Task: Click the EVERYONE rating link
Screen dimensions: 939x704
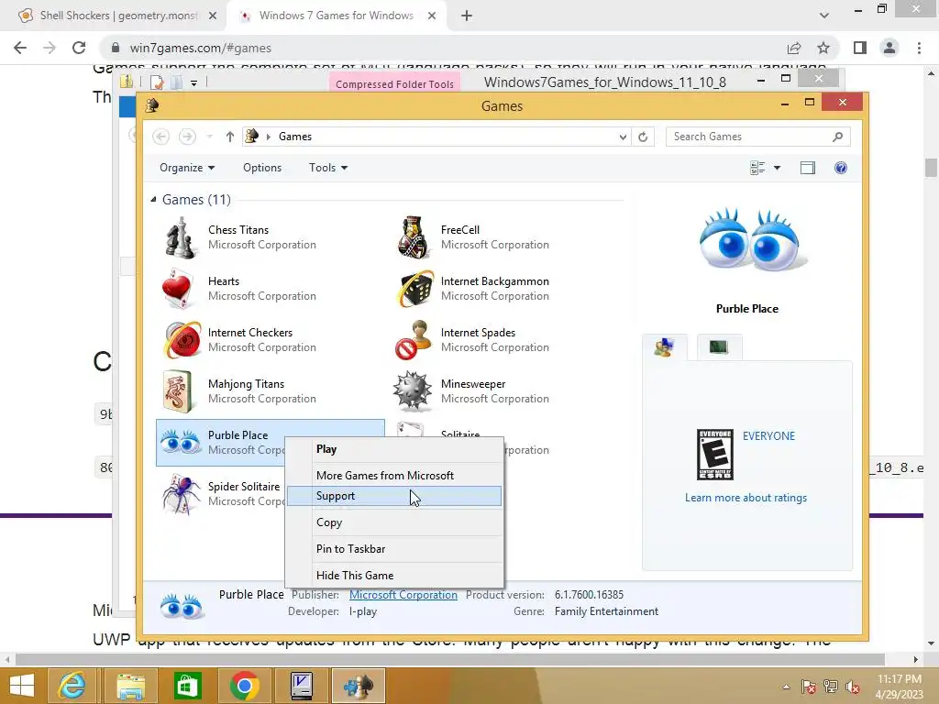Action: [768, 435]
